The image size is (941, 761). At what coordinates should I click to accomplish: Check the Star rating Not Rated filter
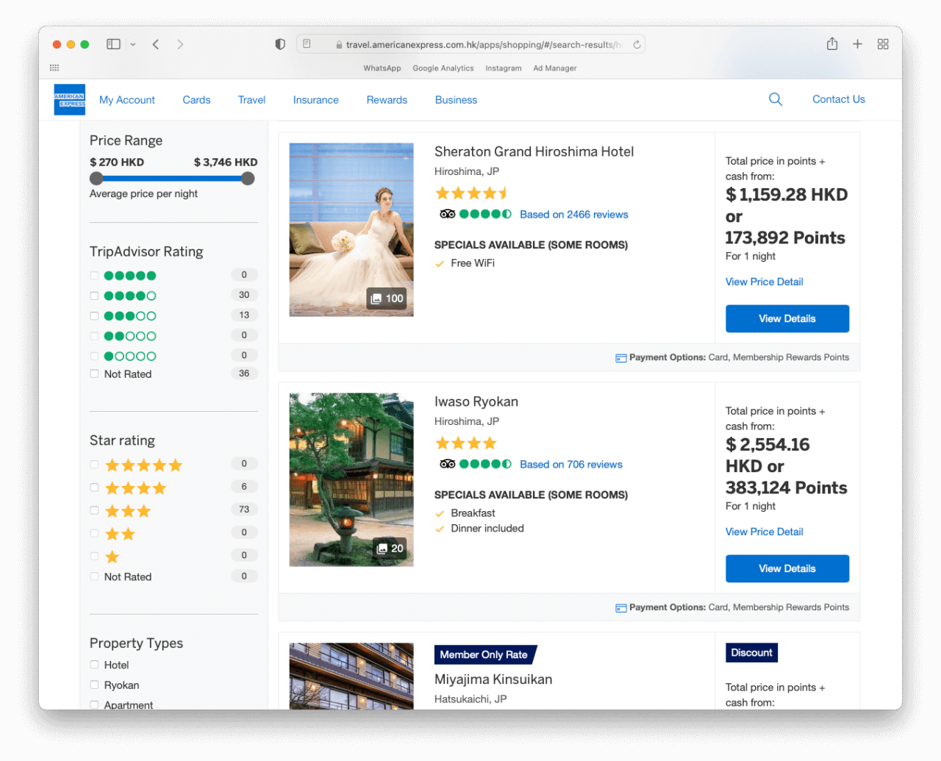click(x=94, y=576)
